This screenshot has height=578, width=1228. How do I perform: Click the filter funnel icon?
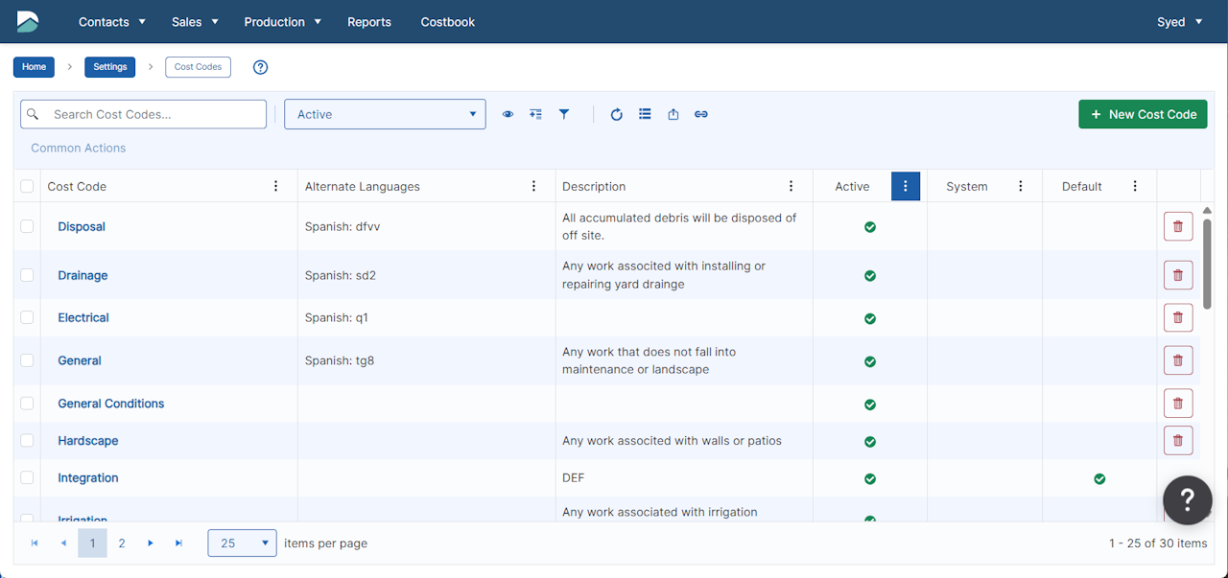coord(564,114)
